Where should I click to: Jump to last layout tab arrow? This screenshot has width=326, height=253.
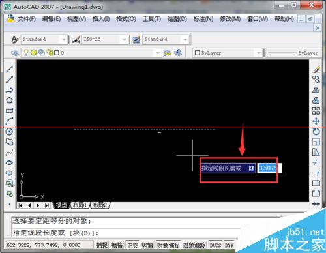tap(47, 205)
